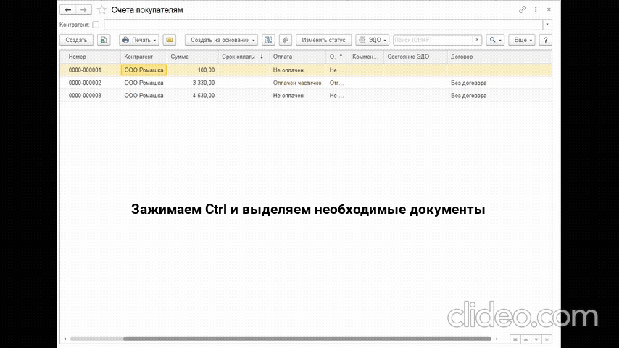Click the envelope send-by-email icon
The width and height of the screenshot is (619, 348).
[x=170, y=40]
